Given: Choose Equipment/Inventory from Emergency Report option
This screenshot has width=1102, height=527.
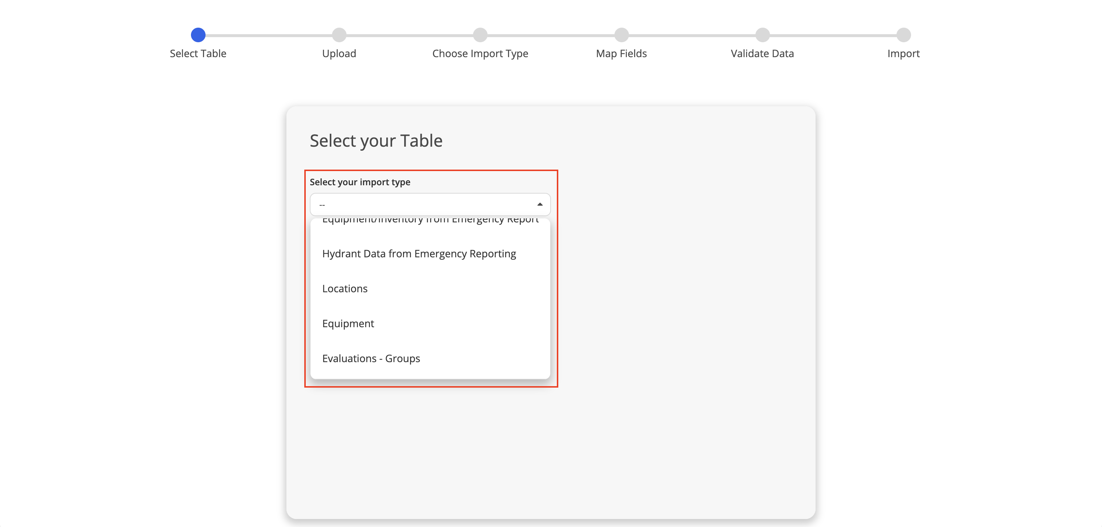Looking at the screenshot, I should tap(430, 221).
